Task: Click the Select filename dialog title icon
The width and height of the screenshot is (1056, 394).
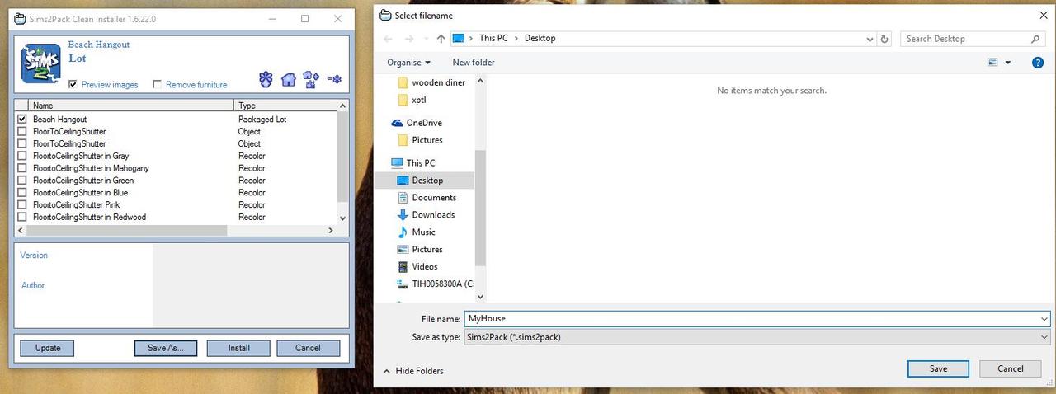Action: [385, 15]
